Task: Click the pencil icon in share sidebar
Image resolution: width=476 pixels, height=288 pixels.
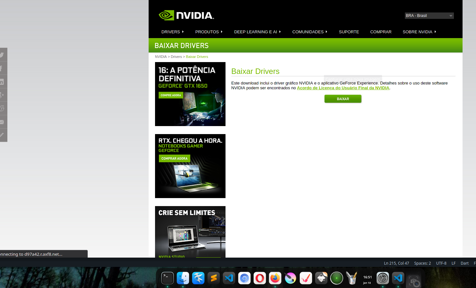Action: [3, 135]
